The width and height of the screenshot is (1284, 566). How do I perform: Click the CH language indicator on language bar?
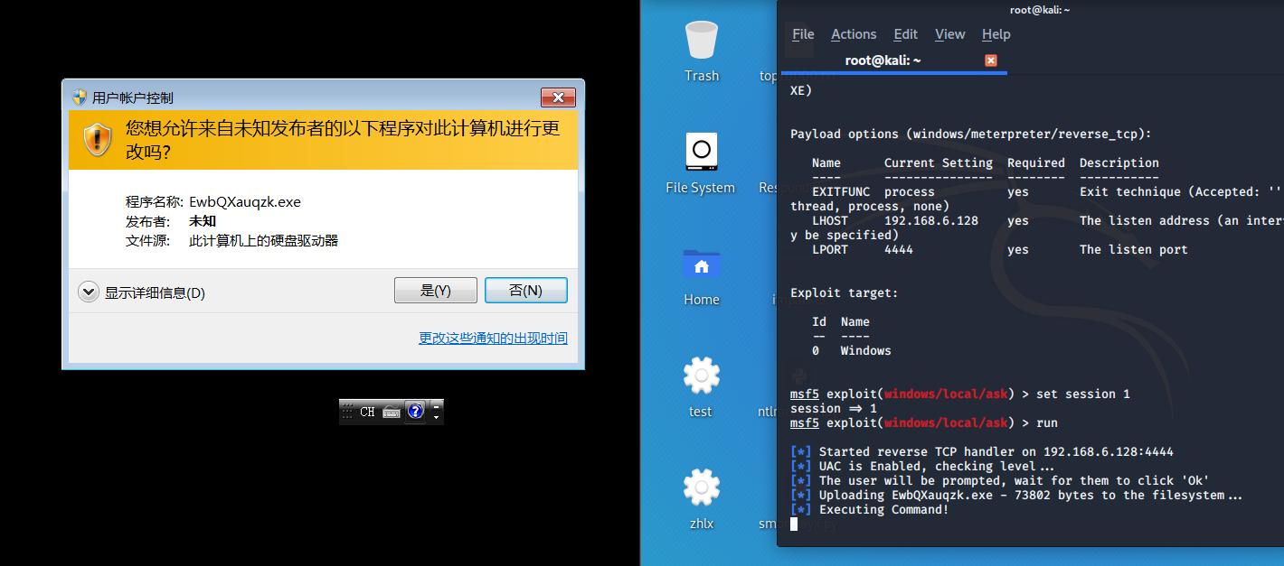367,412
